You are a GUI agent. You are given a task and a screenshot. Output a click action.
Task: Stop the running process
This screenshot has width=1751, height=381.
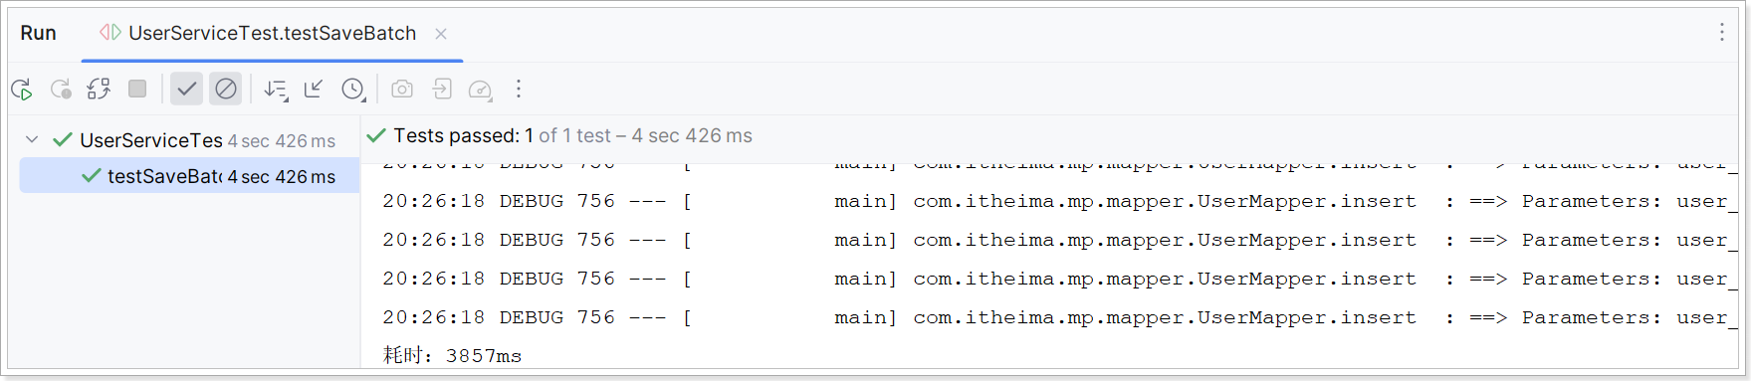[x=137, y=89]
